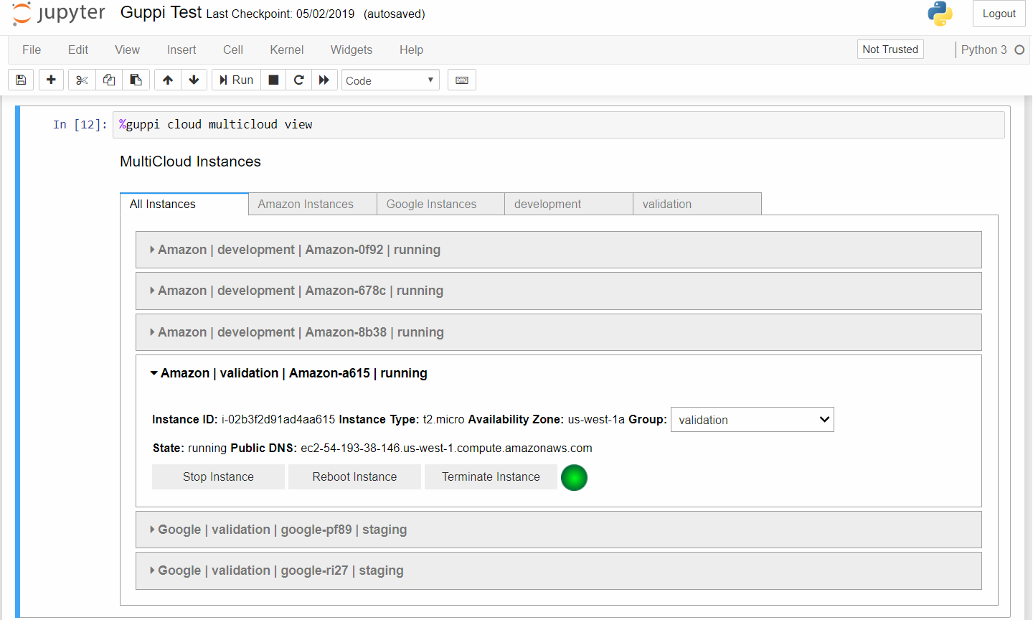Move selected cell up

[x=168, y=80]
